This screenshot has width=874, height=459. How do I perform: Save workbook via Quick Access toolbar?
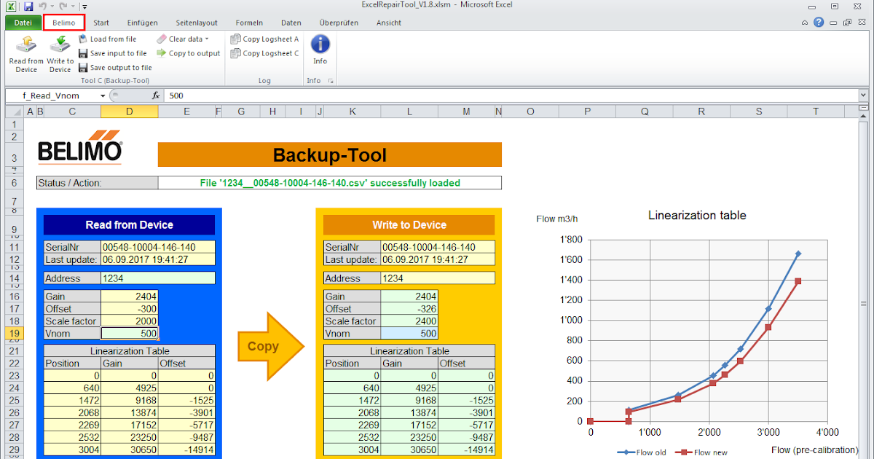(28, 6)
